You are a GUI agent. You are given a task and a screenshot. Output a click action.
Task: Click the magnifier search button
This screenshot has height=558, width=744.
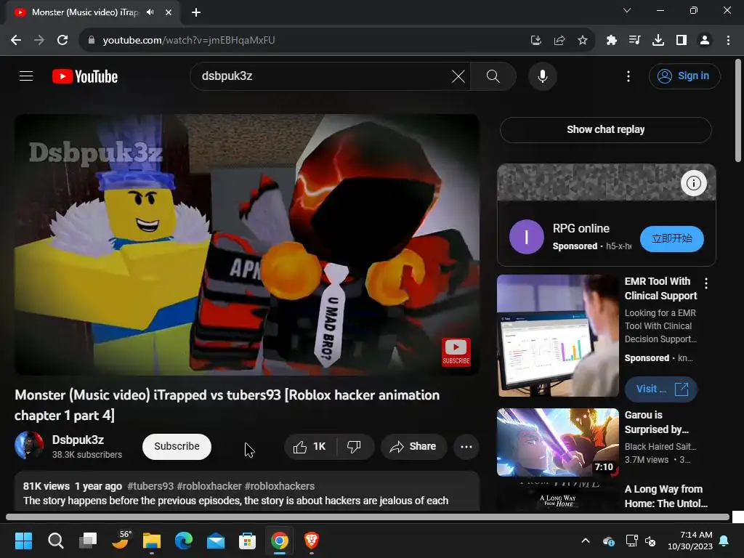point(493,76)
